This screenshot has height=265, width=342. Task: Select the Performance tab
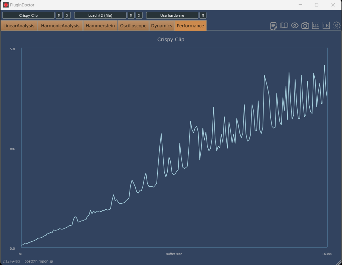point(190,26)
